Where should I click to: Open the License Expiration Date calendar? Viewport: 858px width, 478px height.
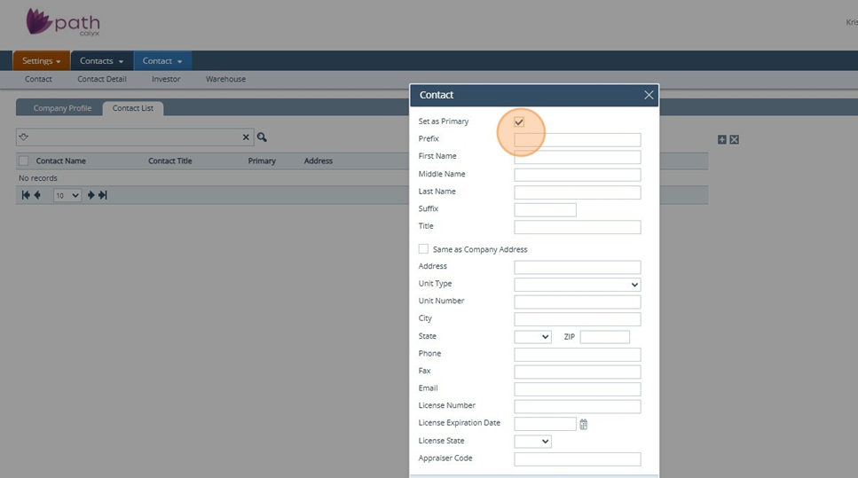(x=584, y=424)
